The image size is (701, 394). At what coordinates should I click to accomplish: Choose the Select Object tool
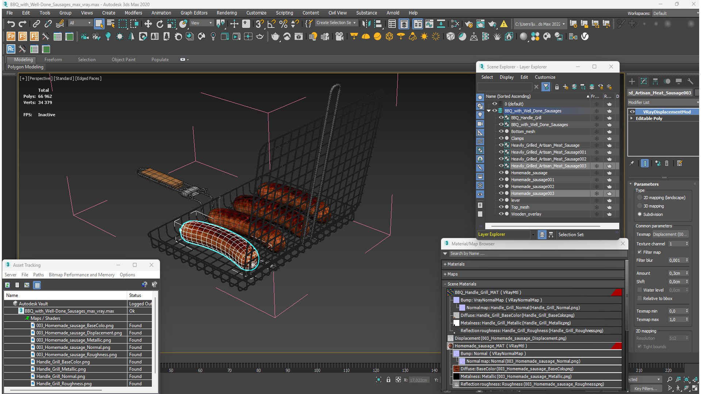coord(99,24)
